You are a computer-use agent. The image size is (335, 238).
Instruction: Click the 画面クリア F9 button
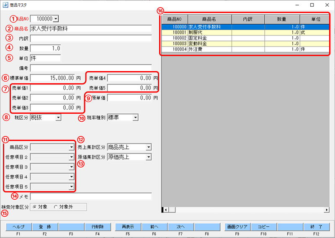click(237, 227)
